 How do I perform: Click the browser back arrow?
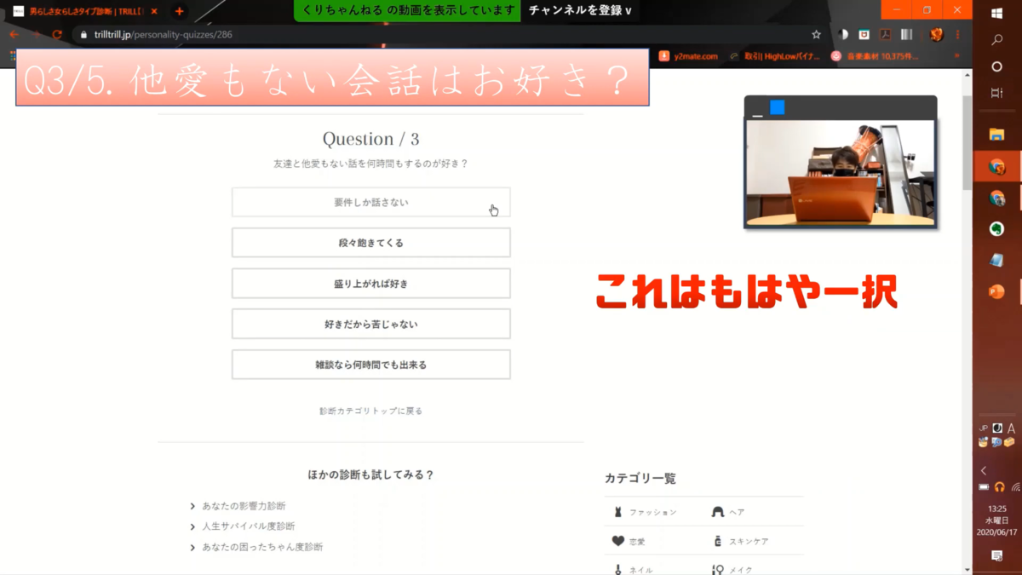[x=14, y=35]
